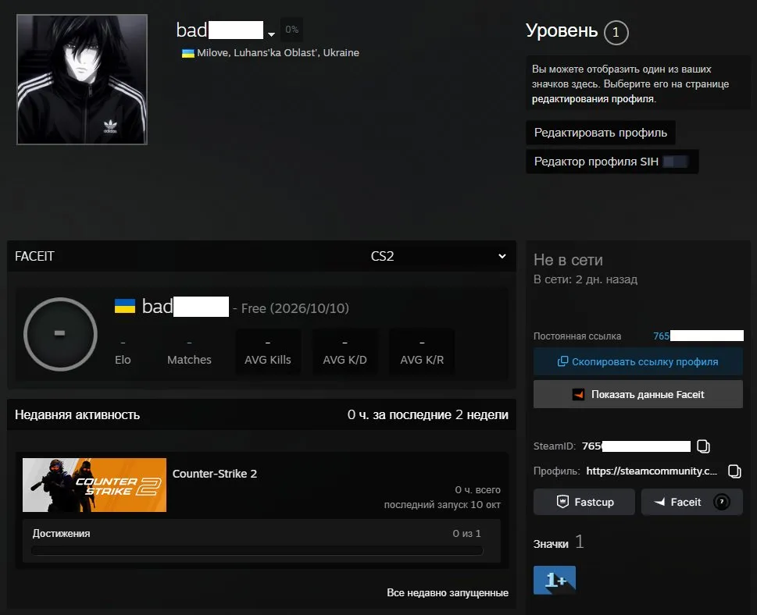
Task: Click the Faceit help question mark icon
Action: [x=722, y=502]
